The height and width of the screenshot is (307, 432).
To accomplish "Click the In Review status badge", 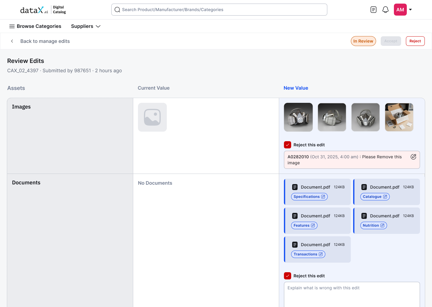I will point(363,41).
